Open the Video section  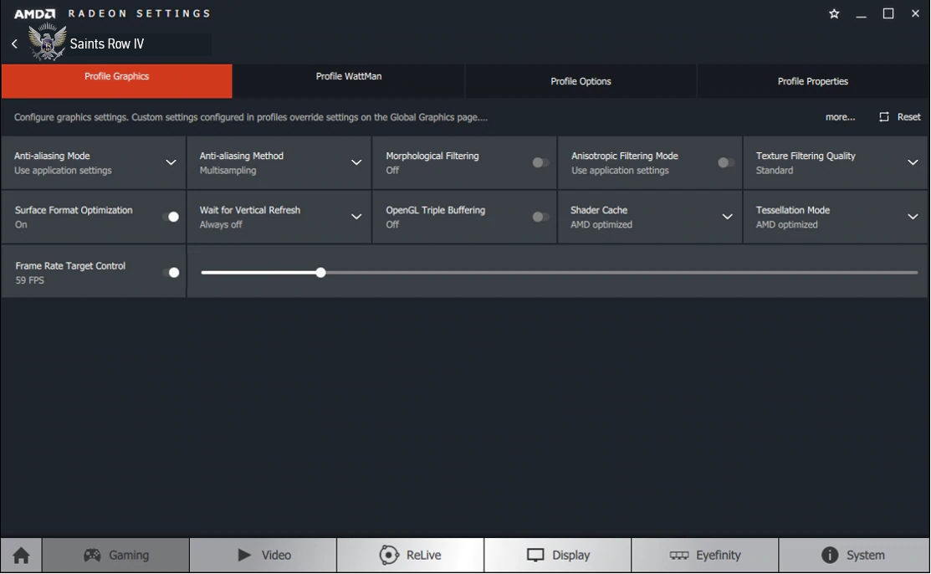pos(263,556)
